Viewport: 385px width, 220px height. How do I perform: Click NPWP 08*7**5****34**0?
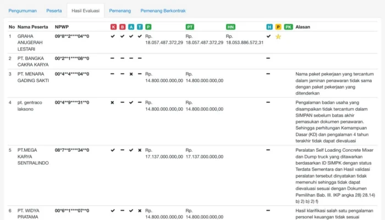tap(72, 150)
